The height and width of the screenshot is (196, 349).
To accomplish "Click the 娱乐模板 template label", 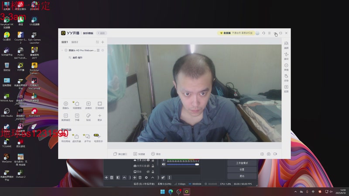I will (x=88, y=33).
